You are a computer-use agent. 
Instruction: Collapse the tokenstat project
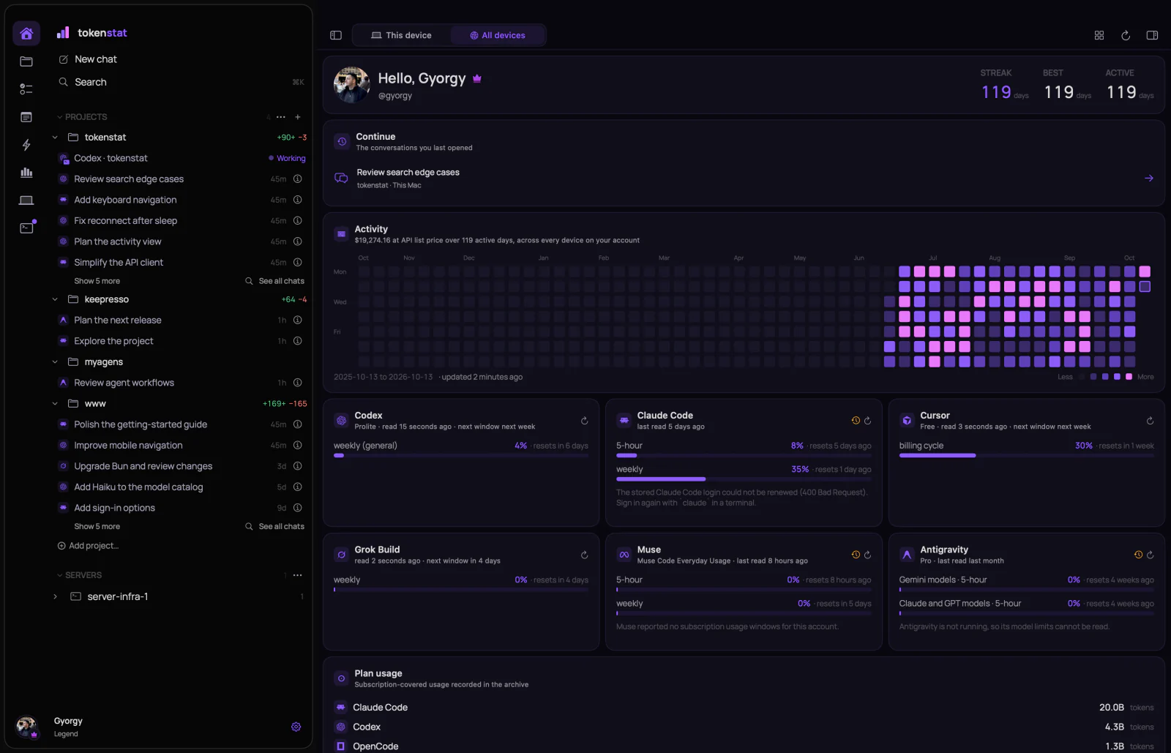pos(55,138)
